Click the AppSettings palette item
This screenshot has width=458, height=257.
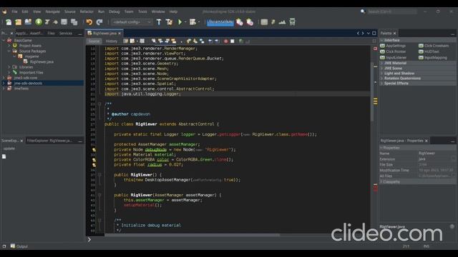[393, 46]
